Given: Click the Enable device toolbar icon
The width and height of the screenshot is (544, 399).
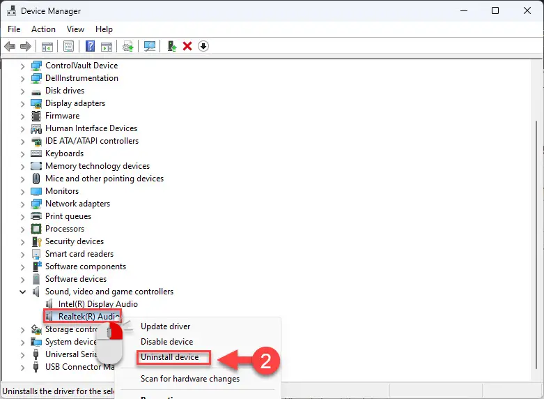Looking at the screenshot, I should click(x=172, y=46).
